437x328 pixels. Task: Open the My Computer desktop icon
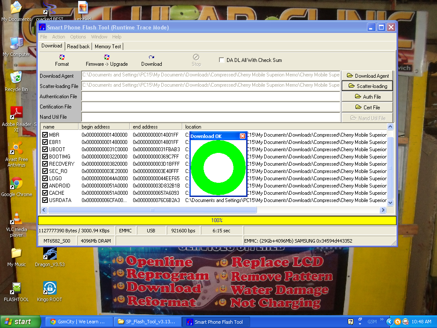16,47
